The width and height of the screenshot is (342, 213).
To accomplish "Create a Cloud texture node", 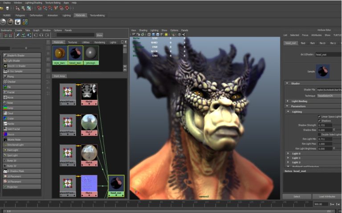I will point(22,113).
